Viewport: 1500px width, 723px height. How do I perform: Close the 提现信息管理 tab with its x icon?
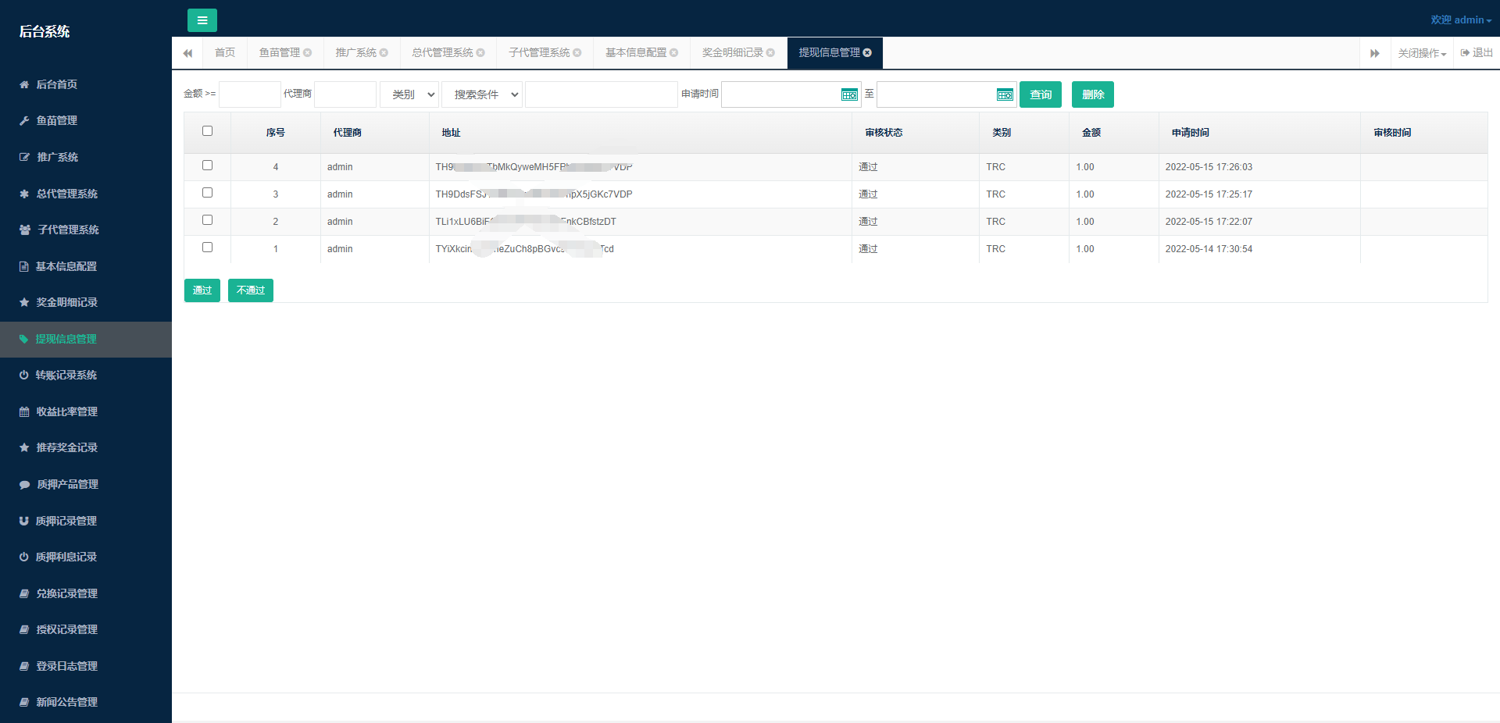(867, 53)
